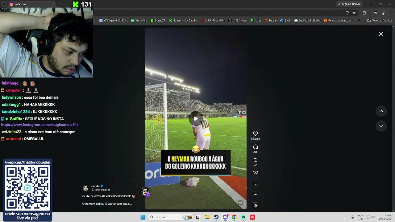
Task: Open the Chrome three-dot menu
Action: (390, 13)
